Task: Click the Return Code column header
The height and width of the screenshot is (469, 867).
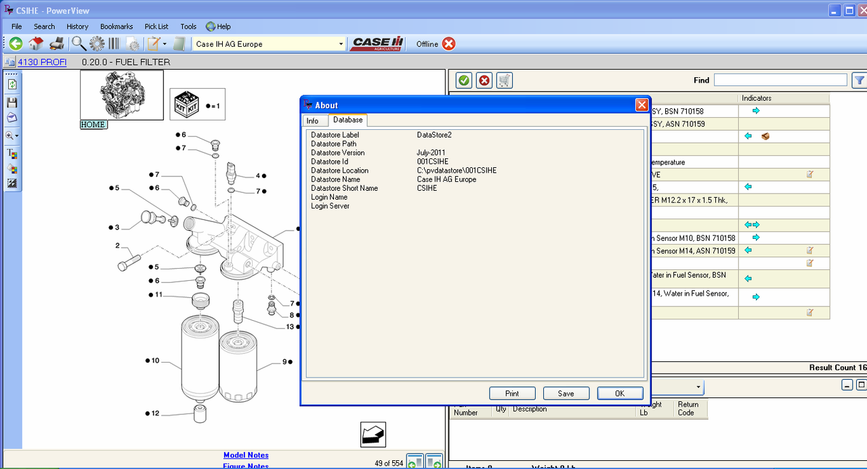Action: (690, 408)
